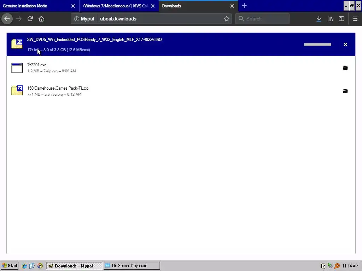Click the 7z2201.exe file icon
Screen dimensions: 362x271
[x=17, y=68]
